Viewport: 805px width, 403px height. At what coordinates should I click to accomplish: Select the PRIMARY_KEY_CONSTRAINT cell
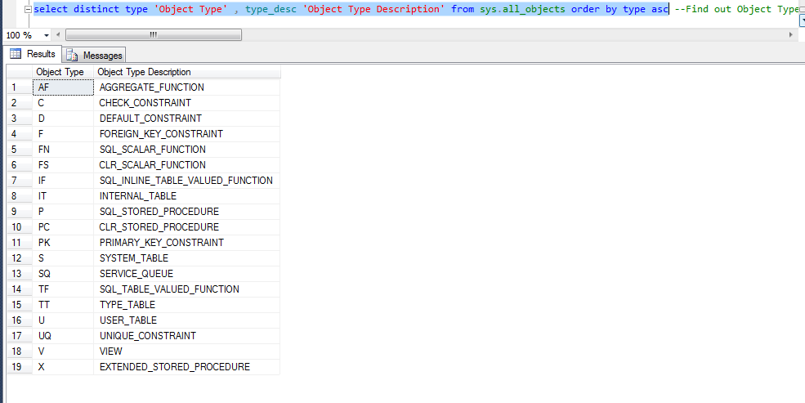tap(187, 242)
